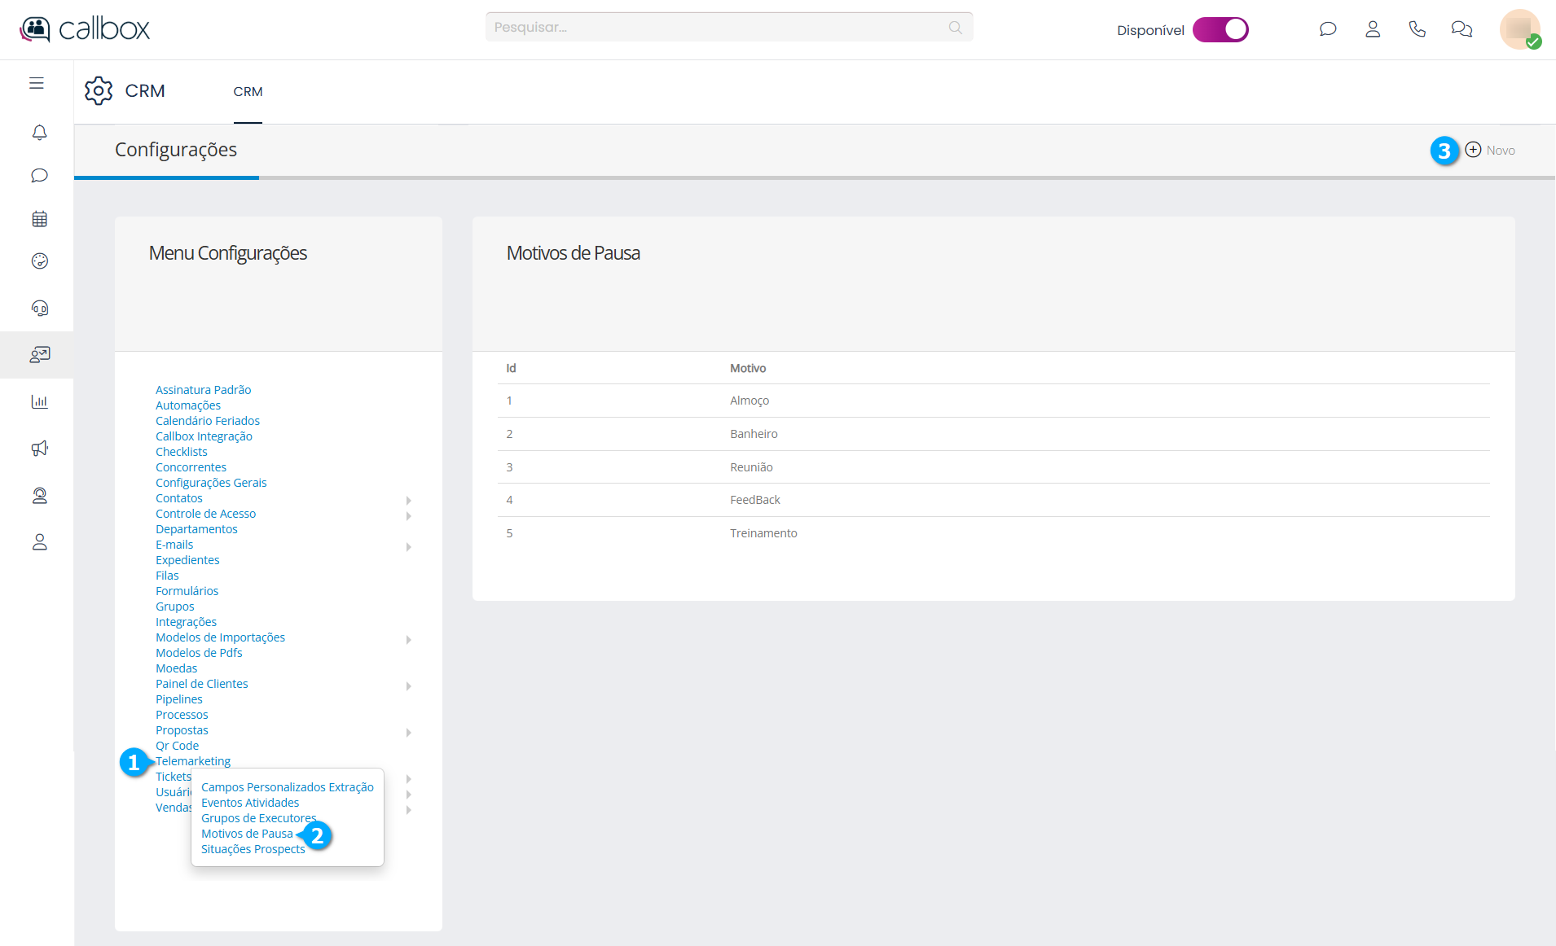Click the Novo button

[x=1490, y=150]
